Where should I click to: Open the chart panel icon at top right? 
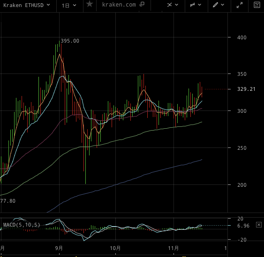[257, 5]
